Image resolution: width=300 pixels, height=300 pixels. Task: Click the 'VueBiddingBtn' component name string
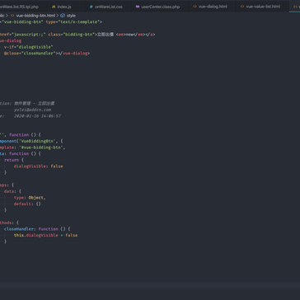(x=36, y=141)
